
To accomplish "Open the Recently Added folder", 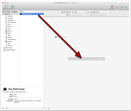I will tap(9, 50).
